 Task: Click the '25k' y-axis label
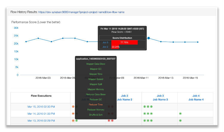coord(16,36)
